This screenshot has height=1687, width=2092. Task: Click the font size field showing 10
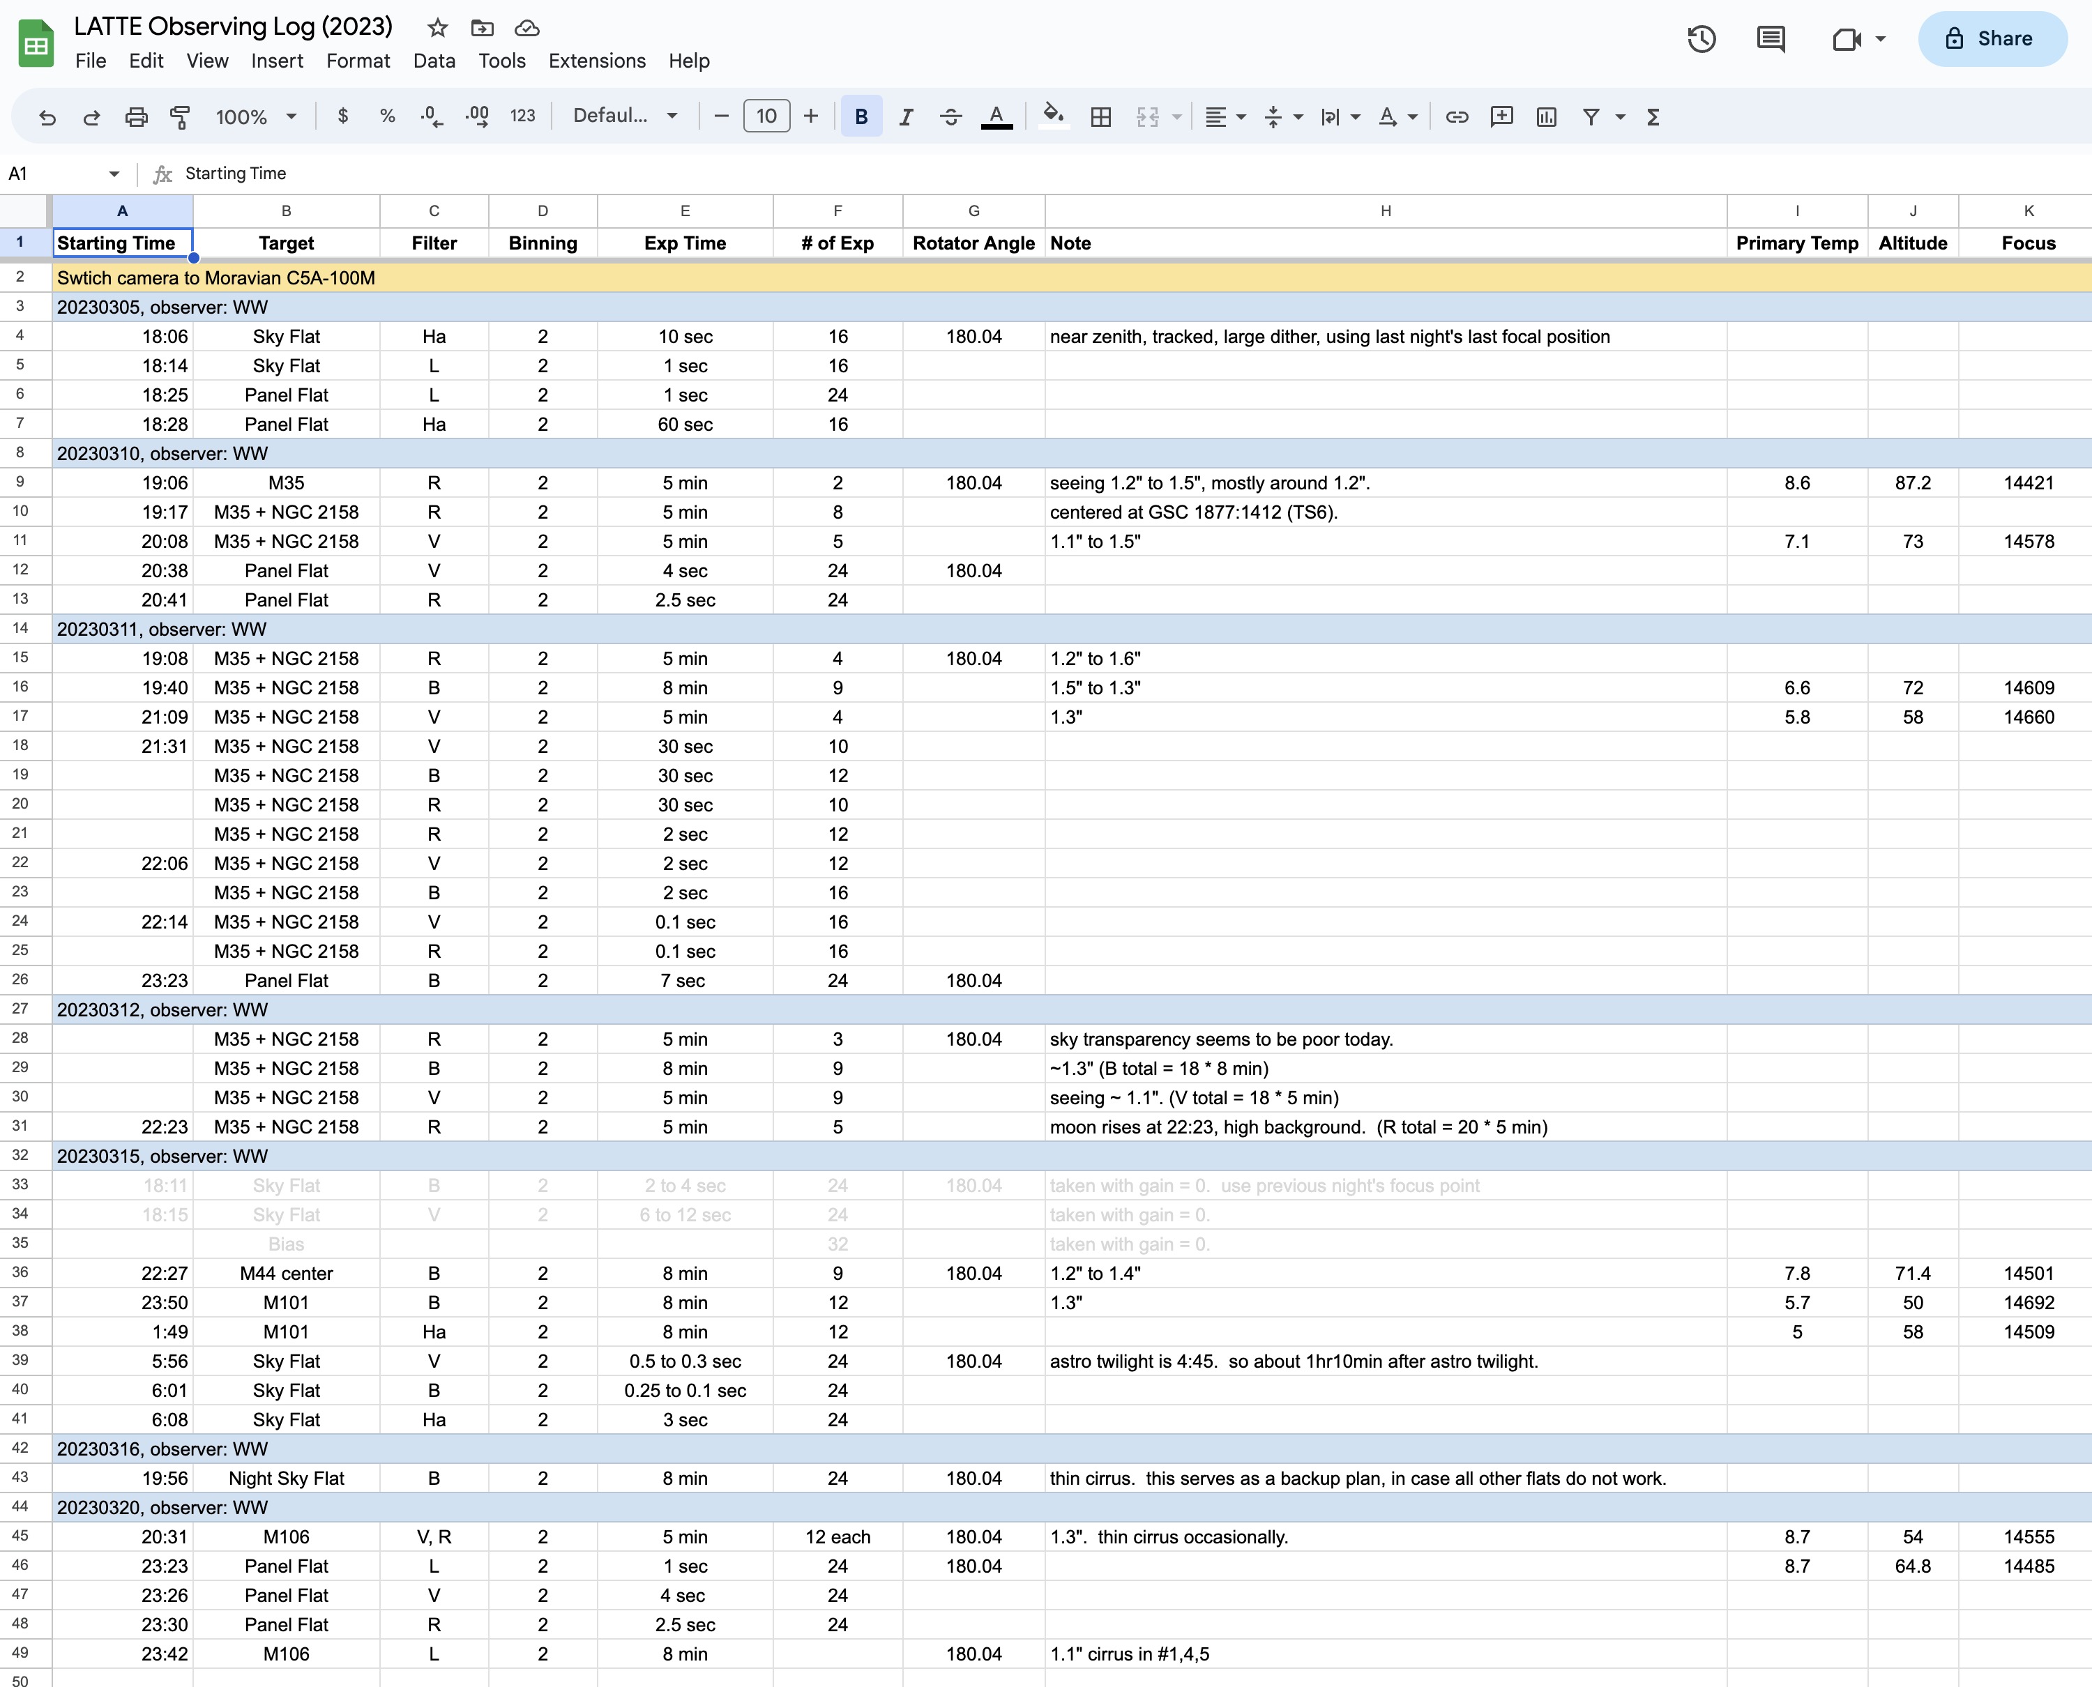pos(767,116)
